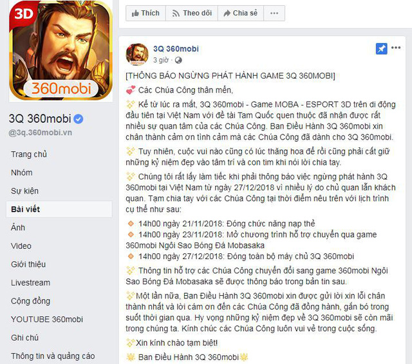
Task: Click the public globe privacy icon
Action: [178, 60]
